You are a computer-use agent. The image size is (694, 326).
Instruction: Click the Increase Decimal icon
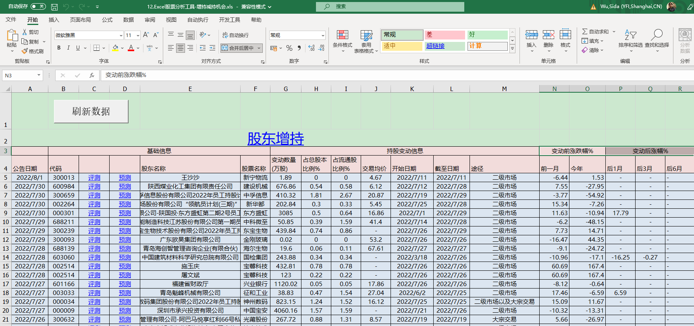[x=312, y=48]
